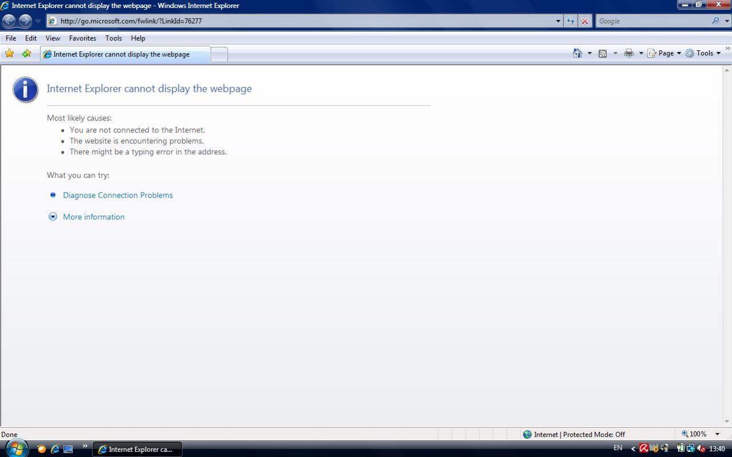This screenshot has width=732, height=457.
Task: Stop loading with the red X icon
Action: 584,21
